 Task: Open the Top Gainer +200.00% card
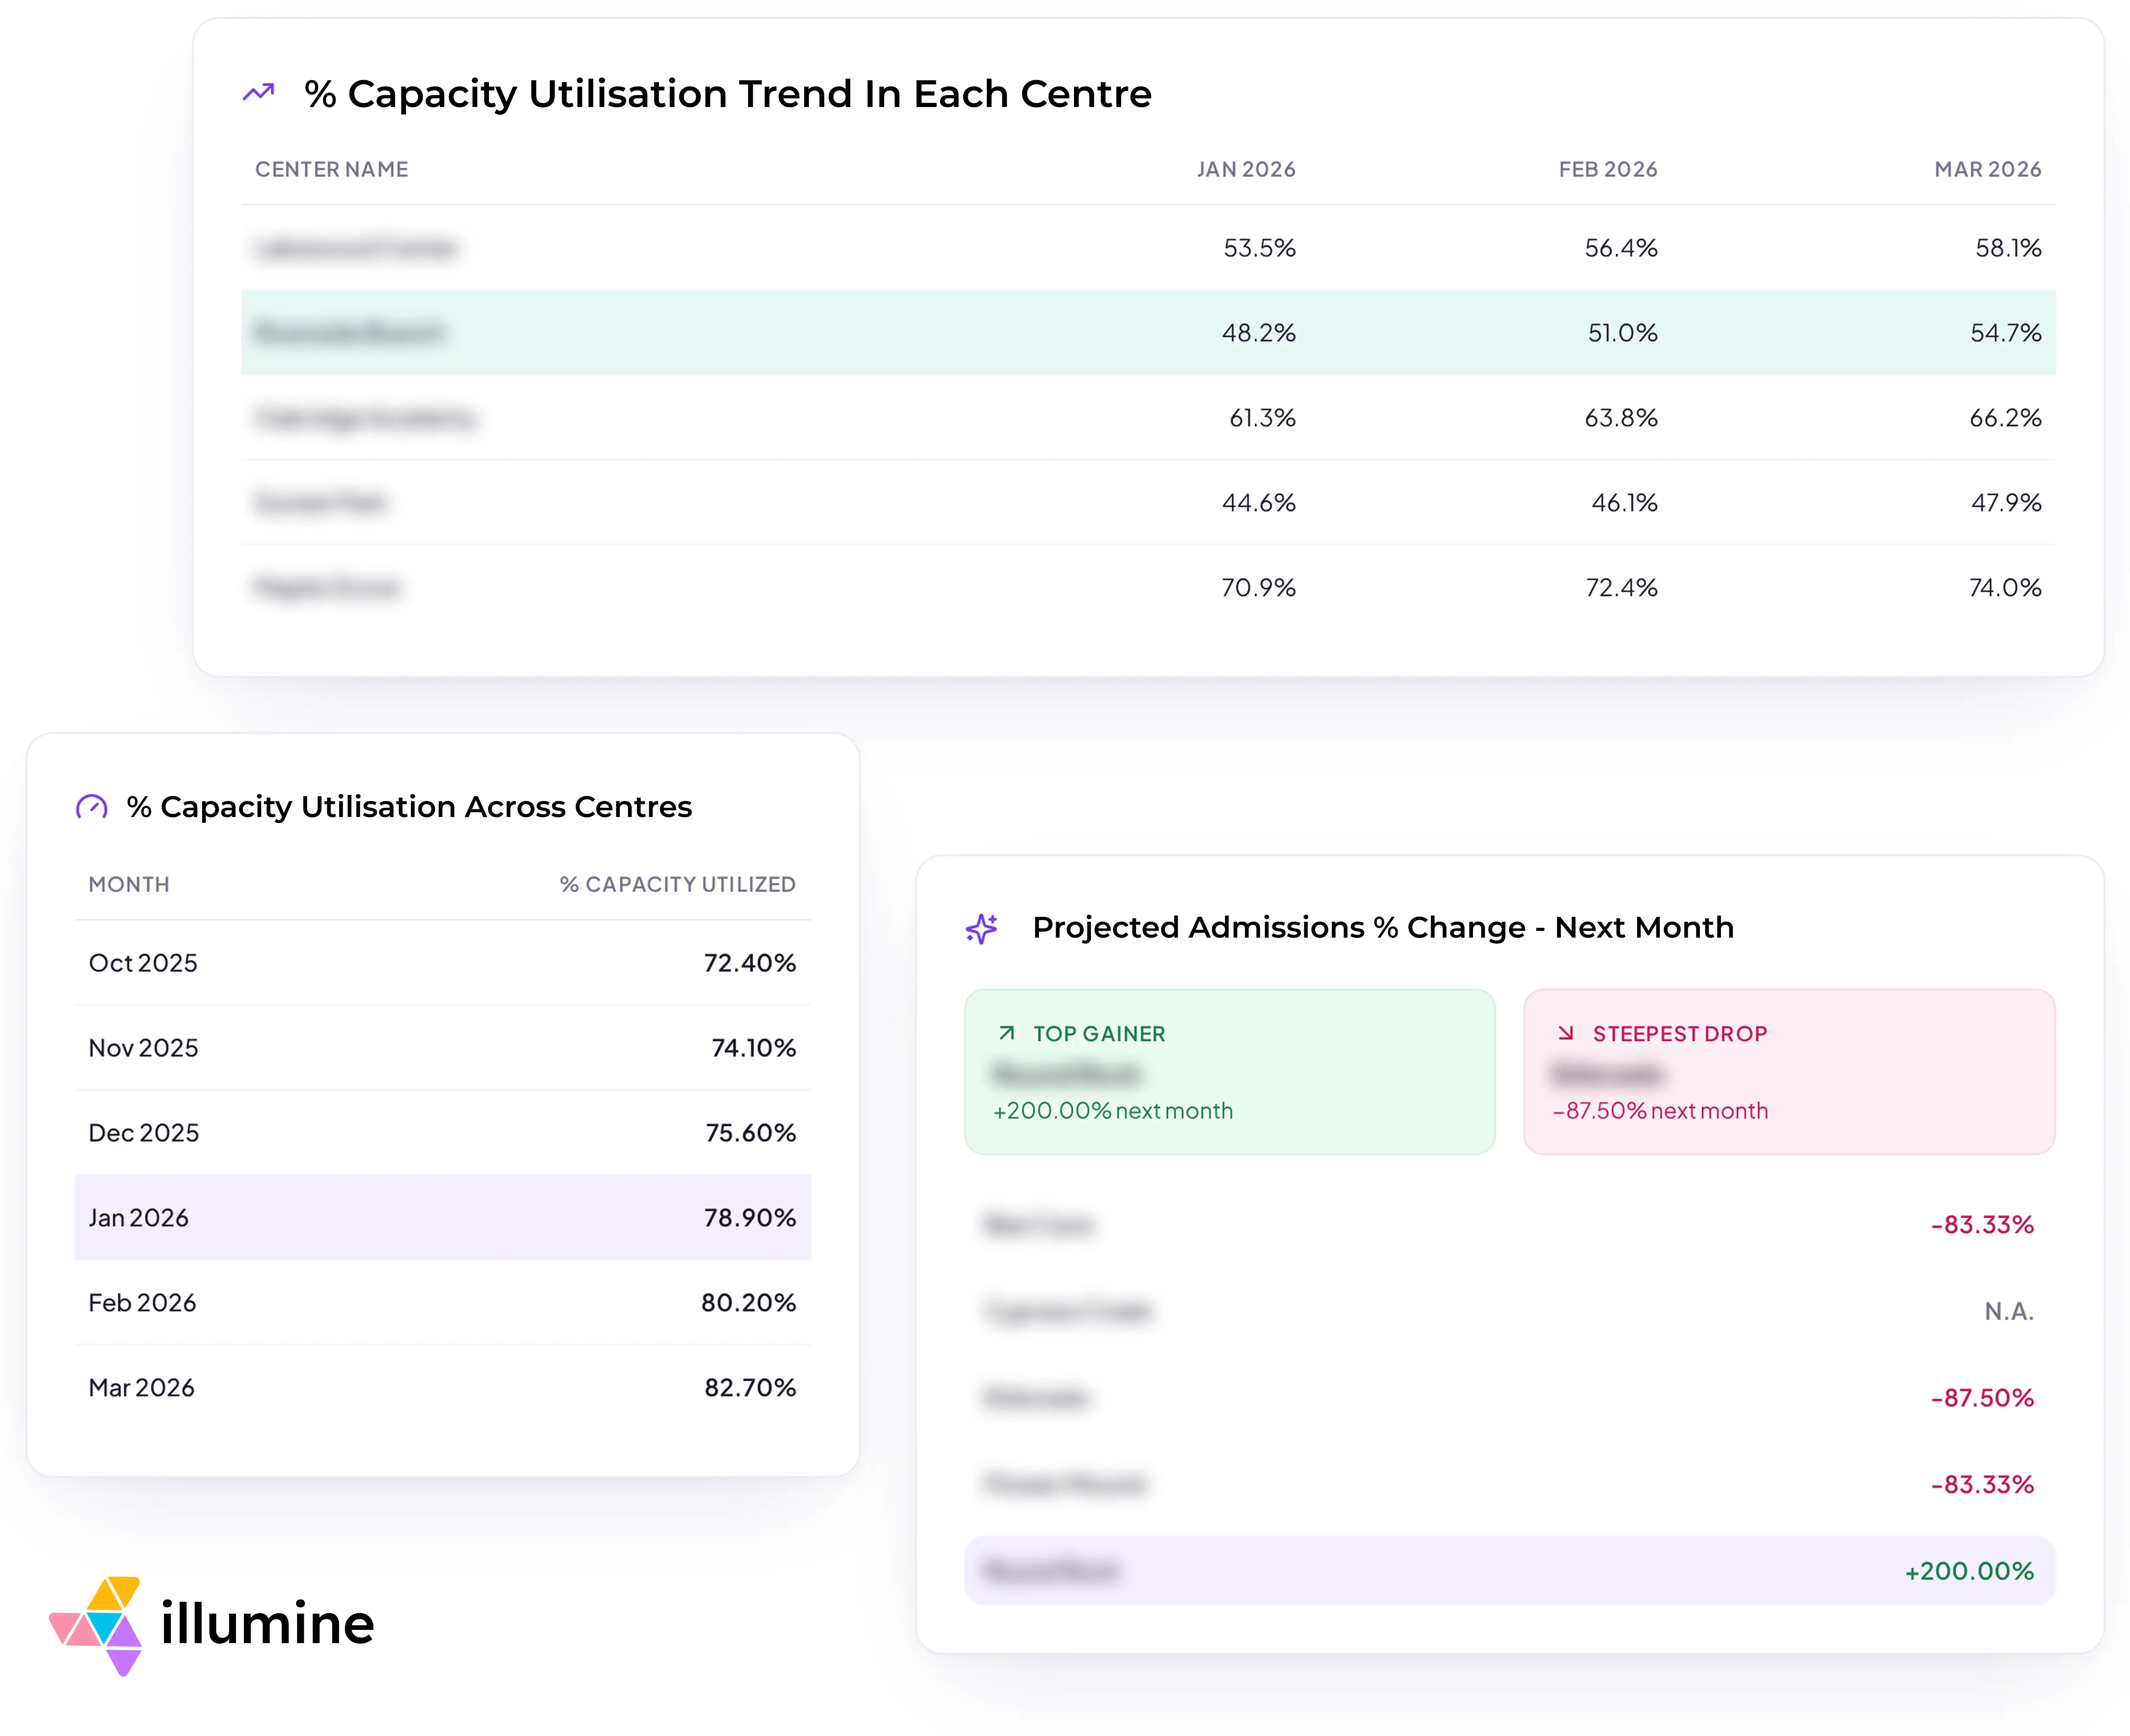click(1229, 1072)
